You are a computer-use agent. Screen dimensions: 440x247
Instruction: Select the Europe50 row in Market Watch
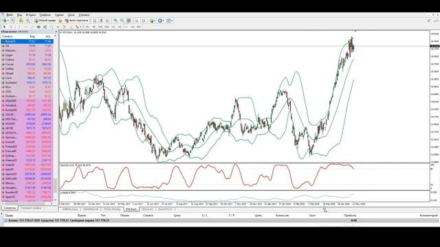[x=27, y=110]
